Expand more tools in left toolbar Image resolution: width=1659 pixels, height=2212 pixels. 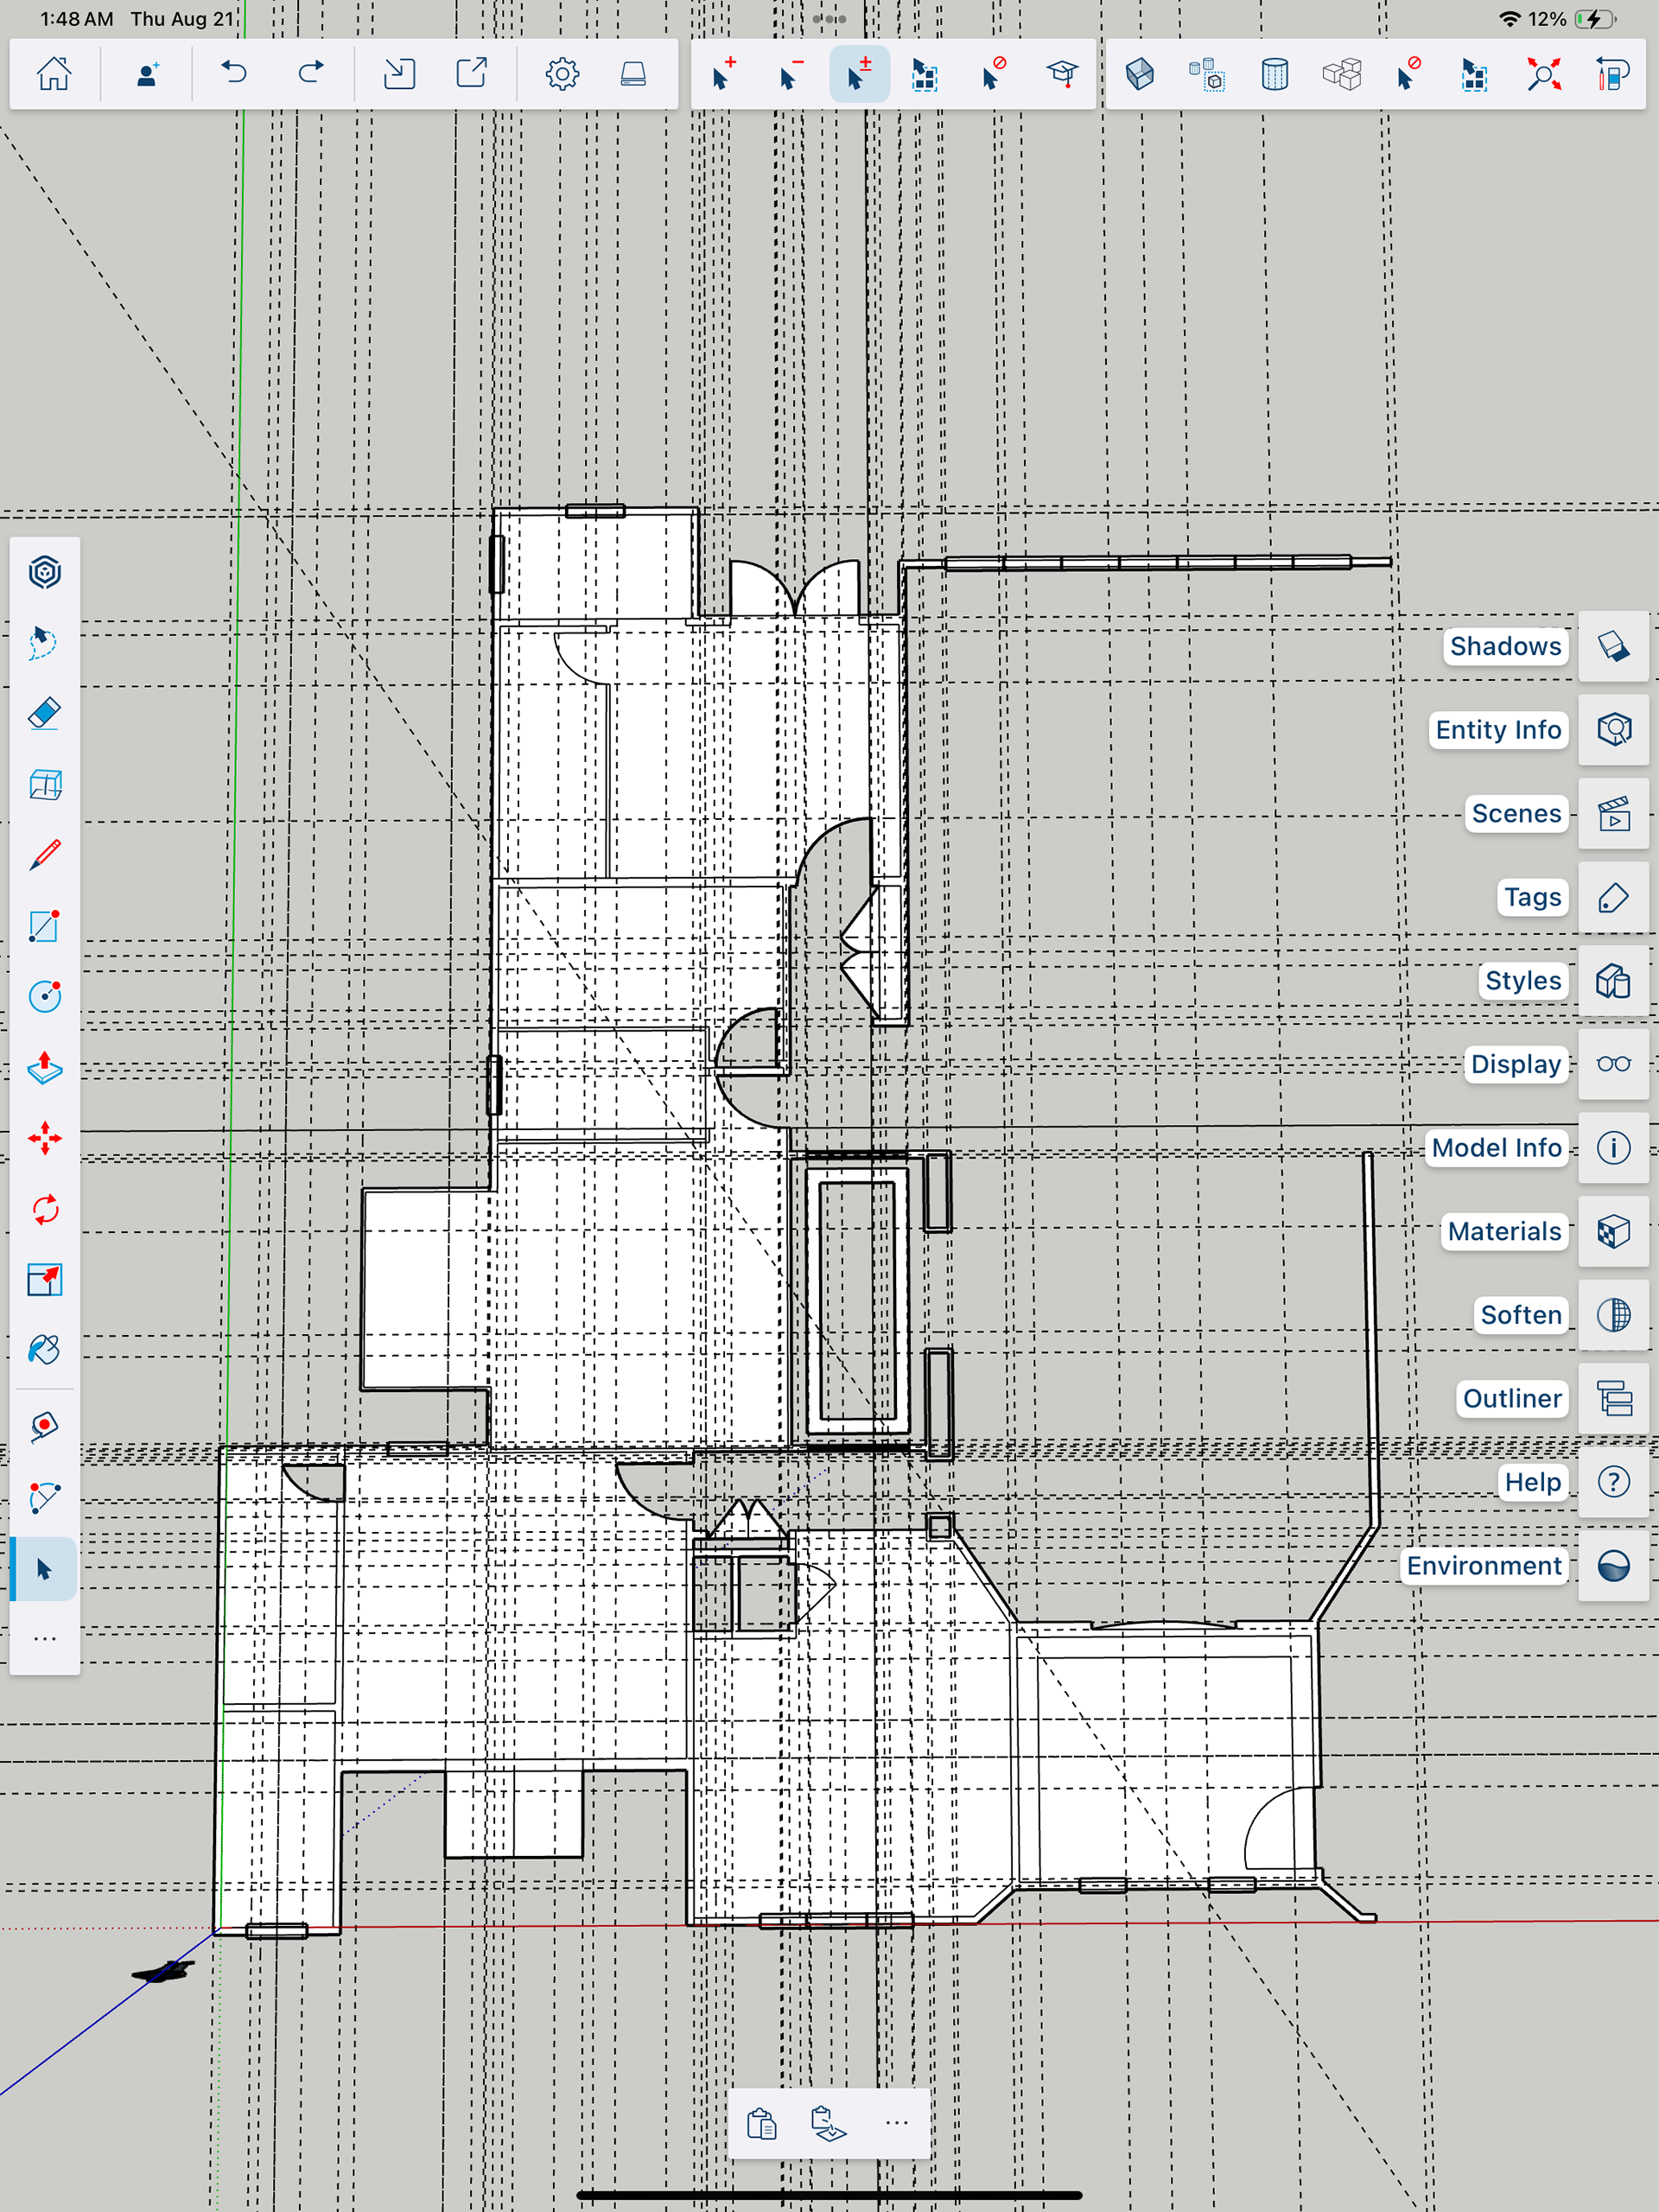(x=44, y=1639)
